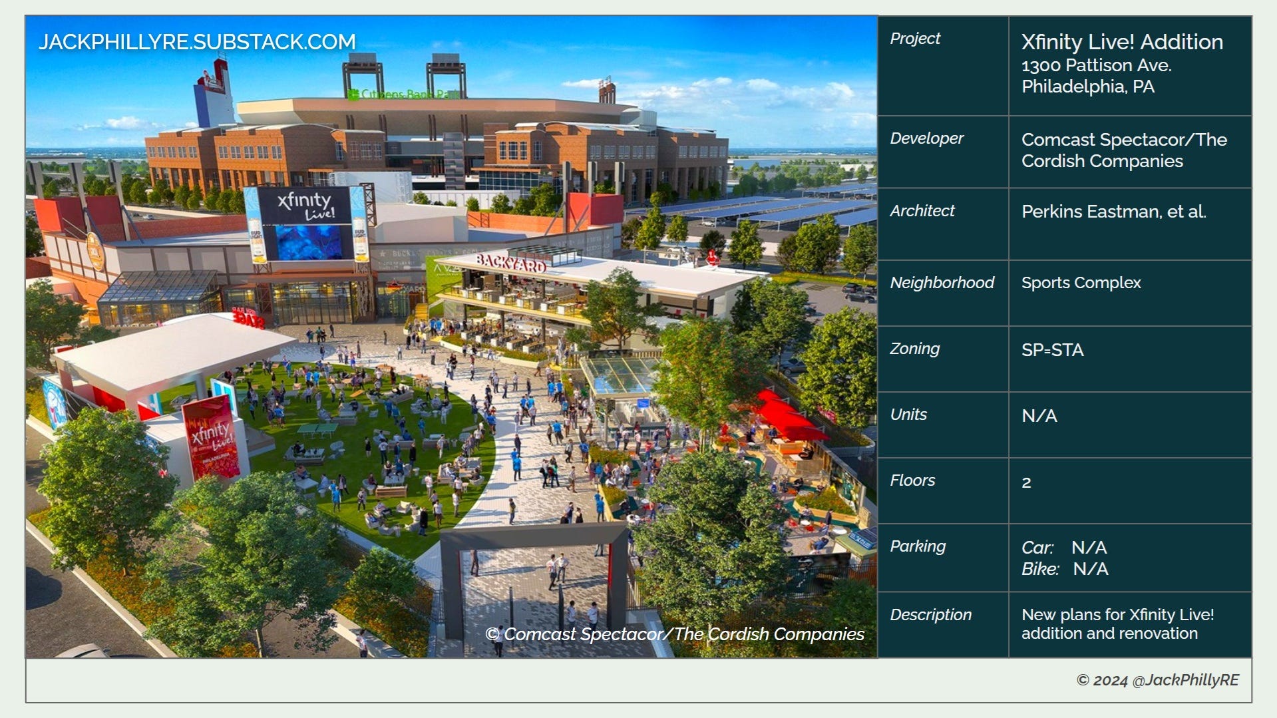This screenshot has width=1277, height=718.
Task: Click the Units row label
Action: click(908, 415)
